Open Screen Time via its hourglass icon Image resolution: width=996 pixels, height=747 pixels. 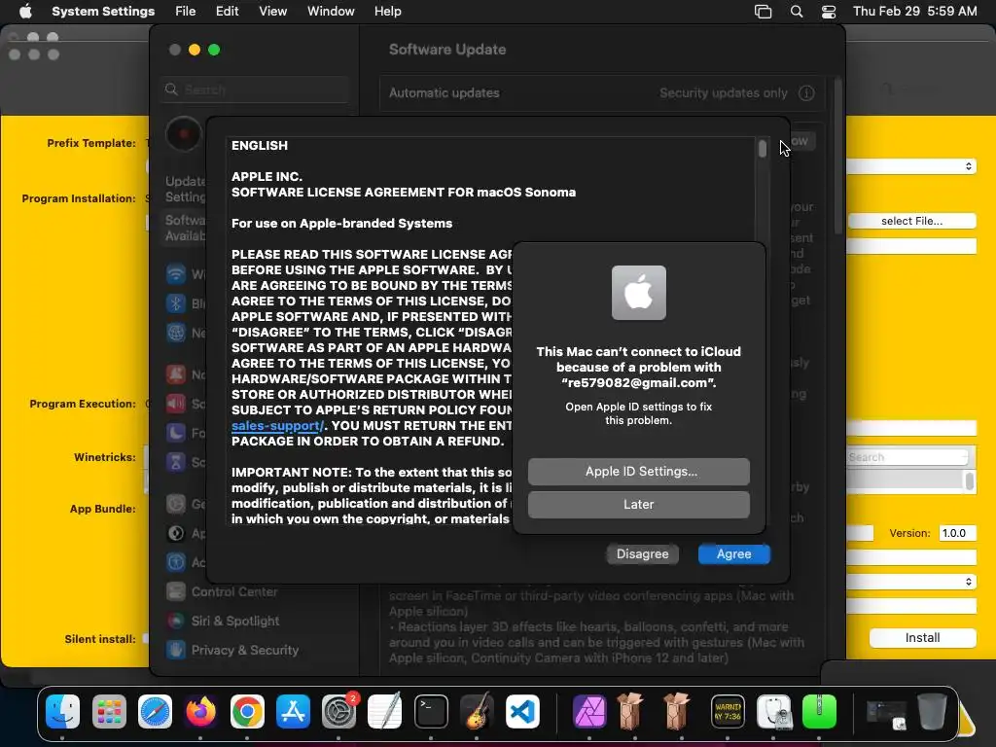point(176,462)
